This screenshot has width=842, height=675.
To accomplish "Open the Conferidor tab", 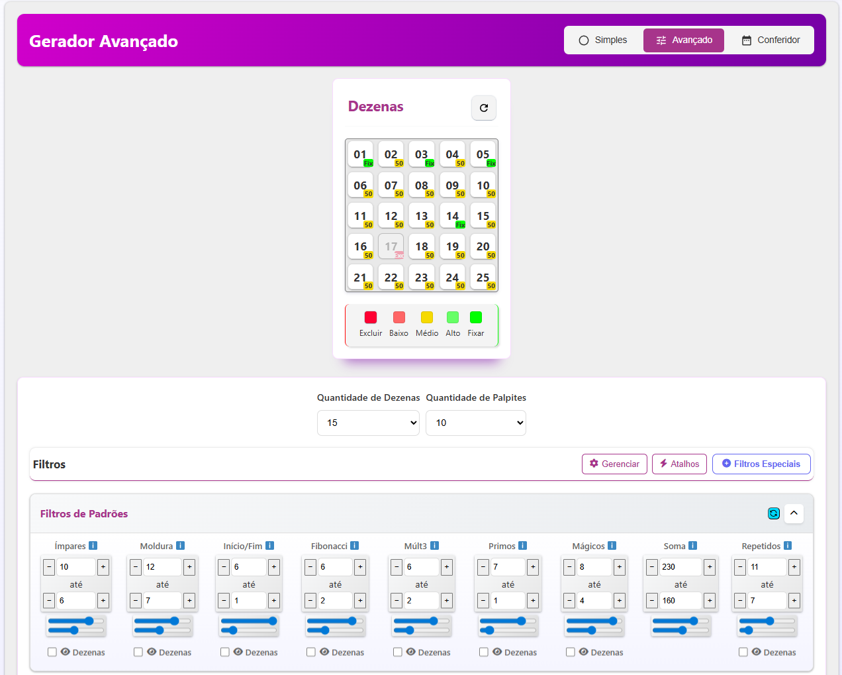I will (x=771, y=40).
